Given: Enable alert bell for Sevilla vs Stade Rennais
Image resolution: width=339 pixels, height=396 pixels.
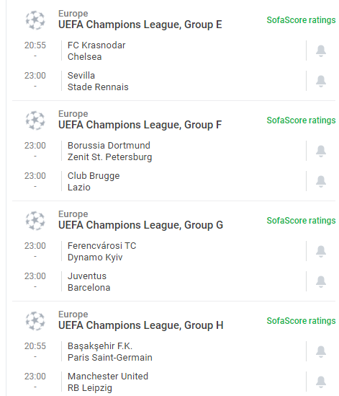Looking at the screenshot, I should (x=321, y=82).
